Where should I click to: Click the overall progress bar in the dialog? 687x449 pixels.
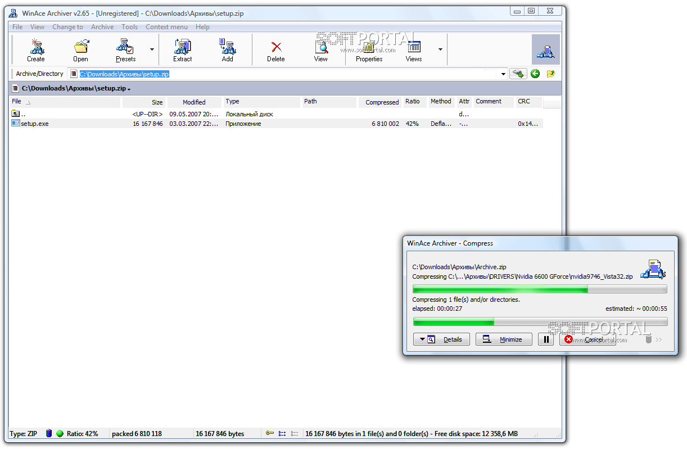[540, 321]
